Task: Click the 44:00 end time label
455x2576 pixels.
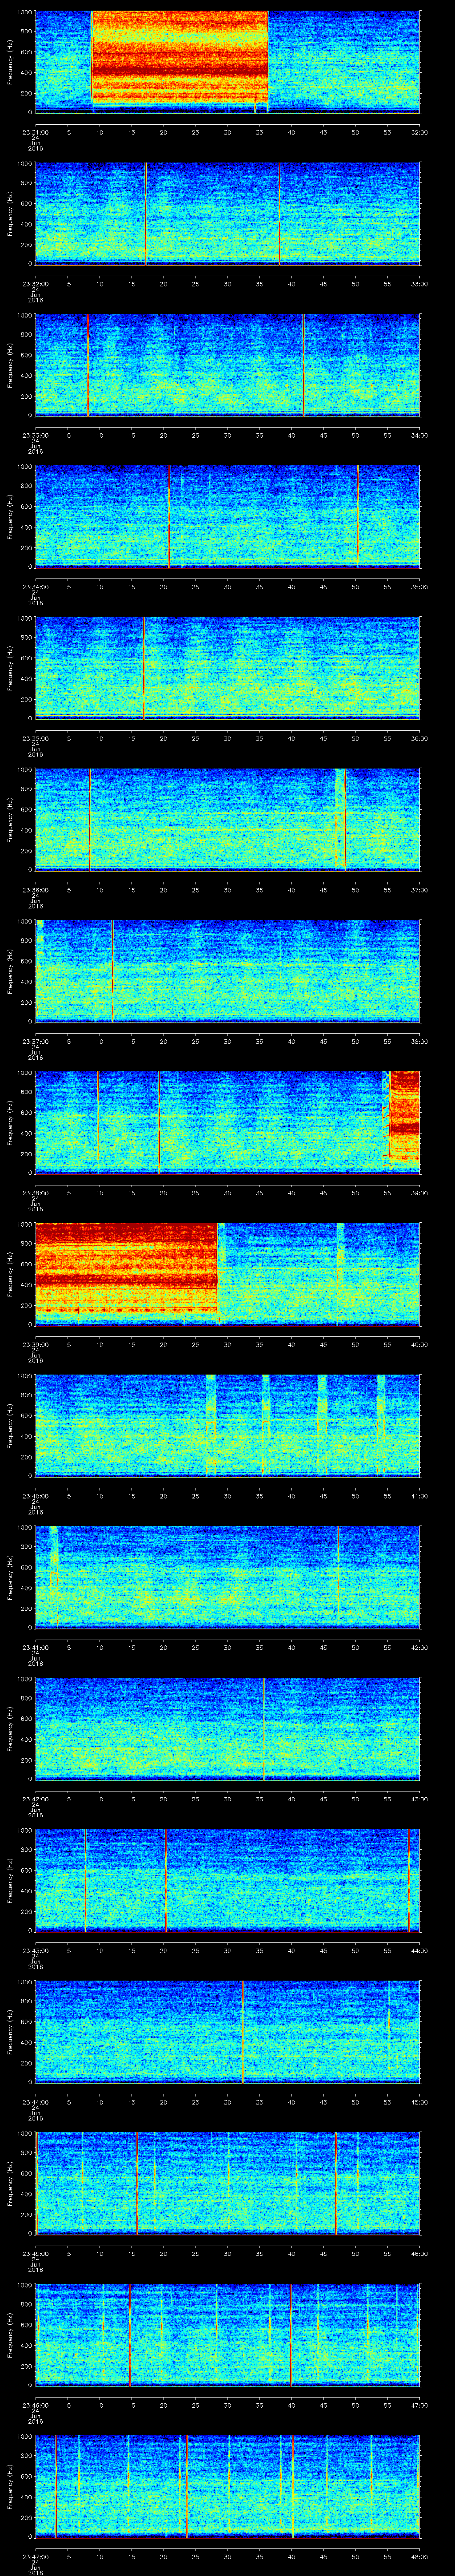Action: point(419,1950)
